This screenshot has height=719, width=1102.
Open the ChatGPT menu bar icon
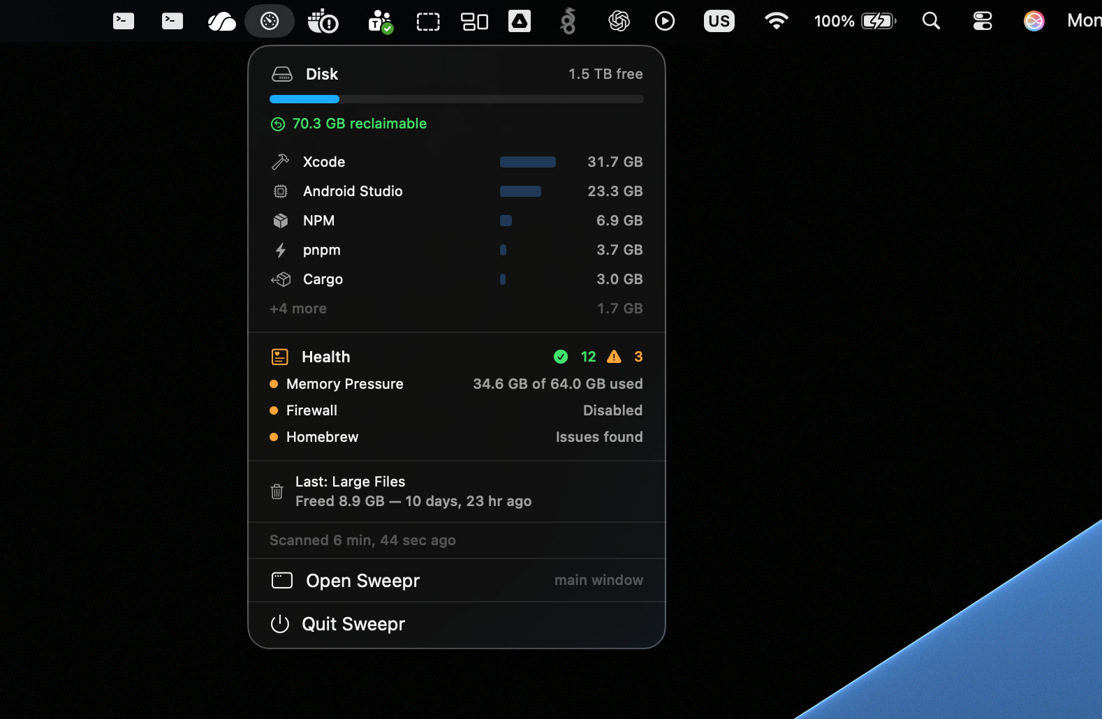[x=619, y=21]
